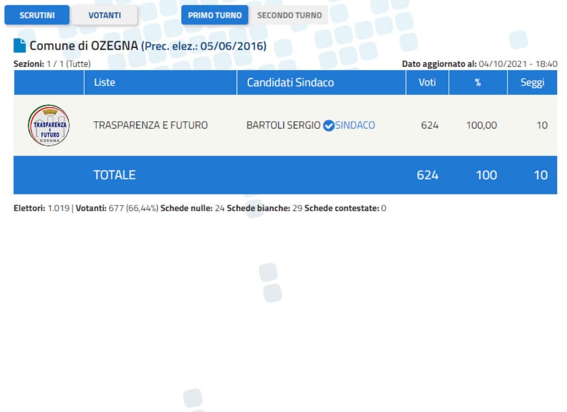Click the Votanti 677 turnout figure
The image size is (567, 412).
coord(116,208)
